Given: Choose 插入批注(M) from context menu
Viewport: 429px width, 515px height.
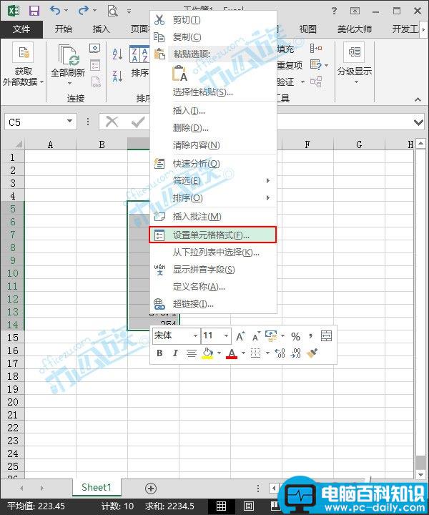Looking at the screenshot, I should click(x=212, y=217).
